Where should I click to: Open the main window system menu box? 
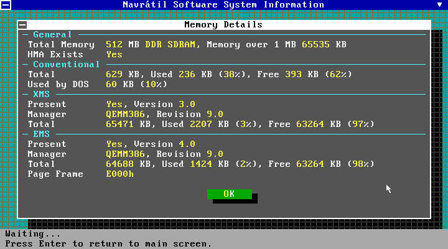pyautogui.click(x=6, y=5)
